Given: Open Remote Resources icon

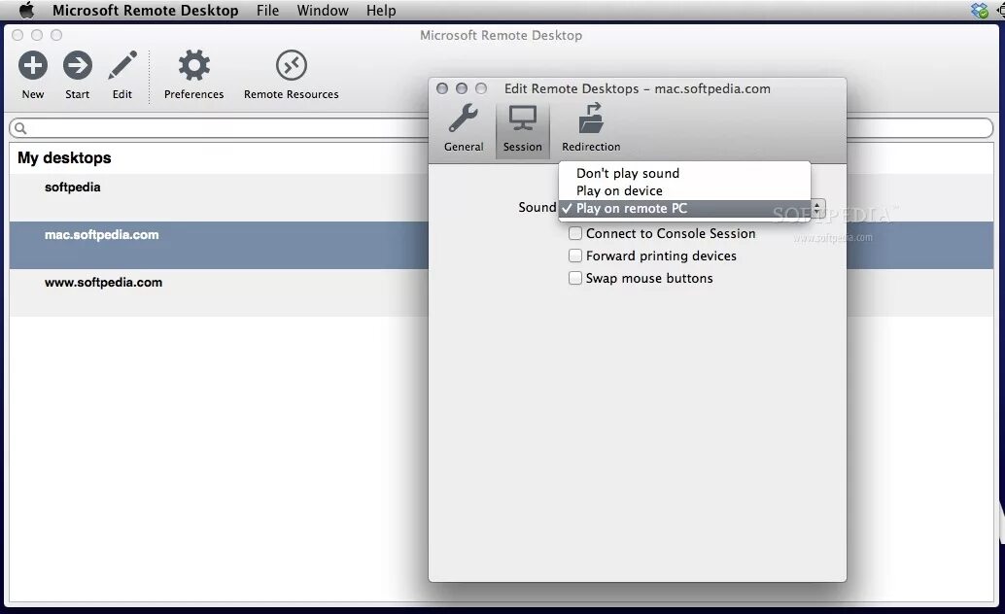Looking at the screenshot, I should (292, 65).
